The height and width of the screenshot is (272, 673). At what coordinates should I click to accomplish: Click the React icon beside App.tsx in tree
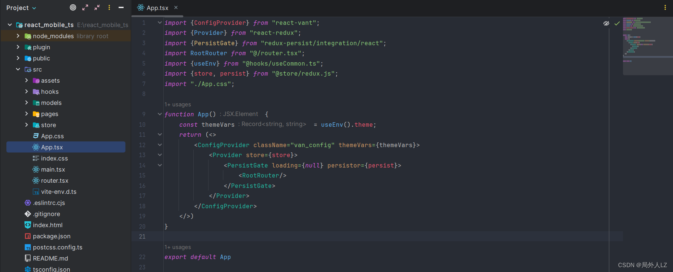click(x=36, y=147)
